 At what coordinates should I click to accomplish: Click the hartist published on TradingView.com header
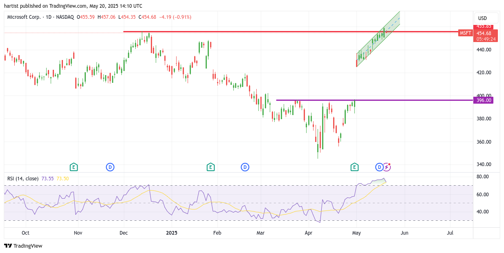pyautogui.click(x=73, y=6)
